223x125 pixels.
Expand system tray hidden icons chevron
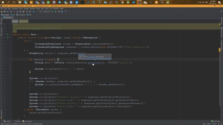[198, 2]
